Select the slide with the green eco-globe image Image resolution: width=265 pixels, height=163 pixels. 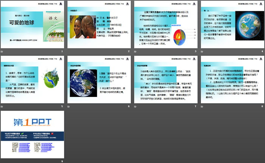(32, 80)
